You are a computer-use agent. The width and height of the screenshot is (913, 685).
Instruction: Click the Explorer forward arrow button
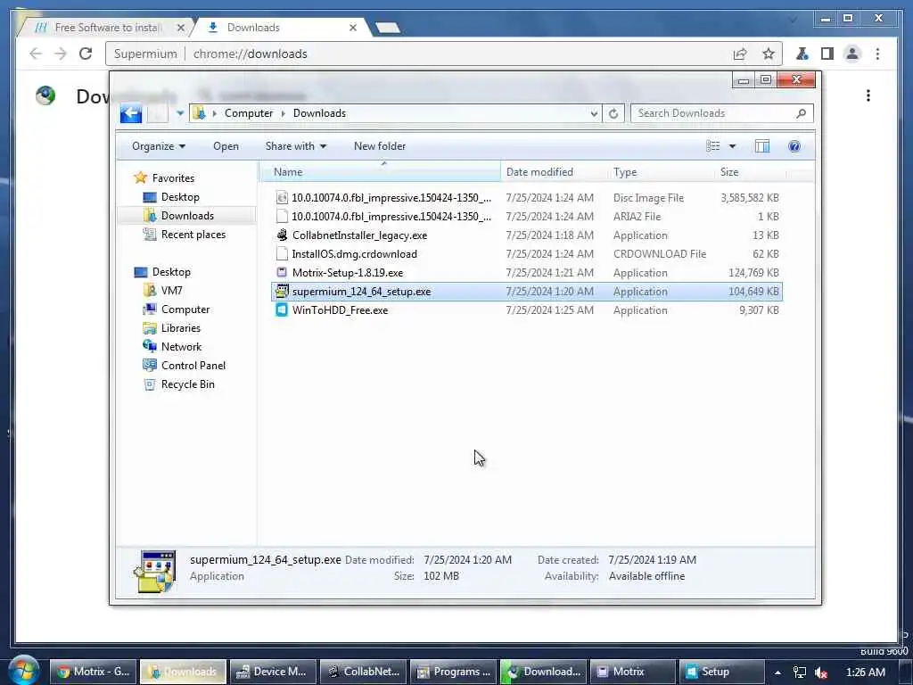pos(157,113)
